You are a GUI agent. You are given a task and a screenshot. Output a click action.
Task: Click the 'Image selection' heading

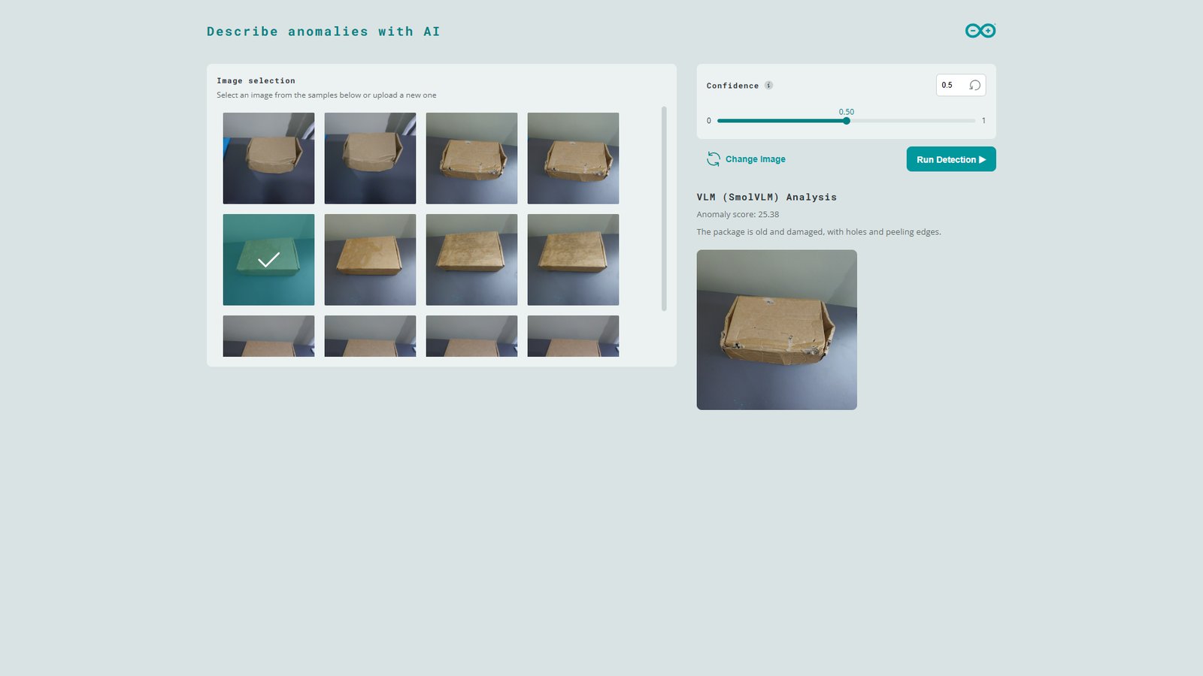256,81
